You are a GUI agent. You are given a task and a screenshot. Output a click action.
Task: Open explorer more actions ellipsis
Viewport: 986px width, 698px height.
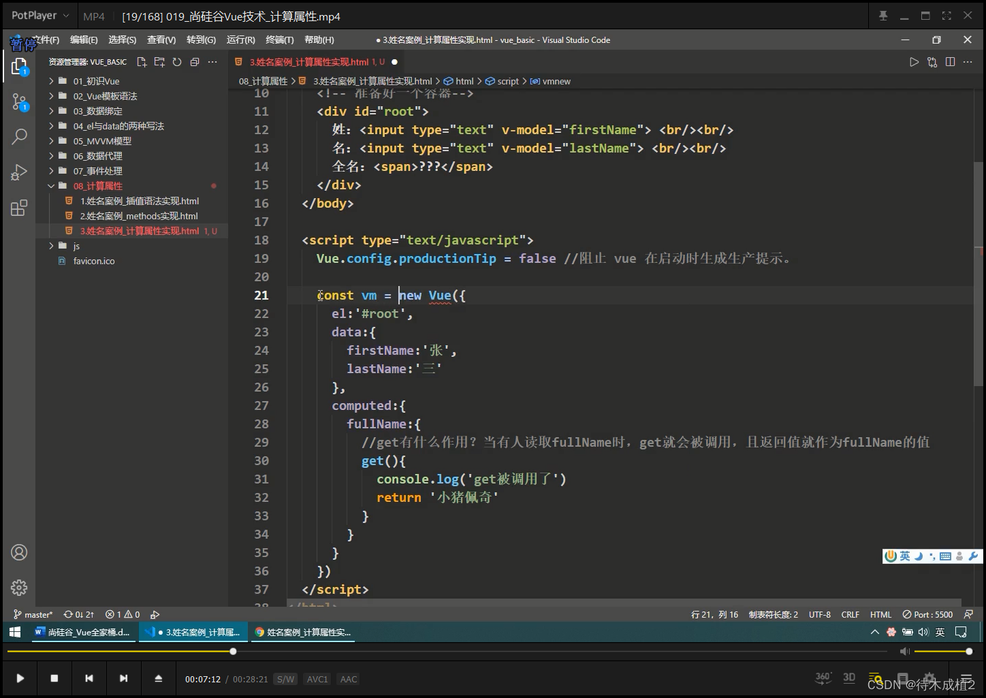pyautogui.click(x=212, y=62)
